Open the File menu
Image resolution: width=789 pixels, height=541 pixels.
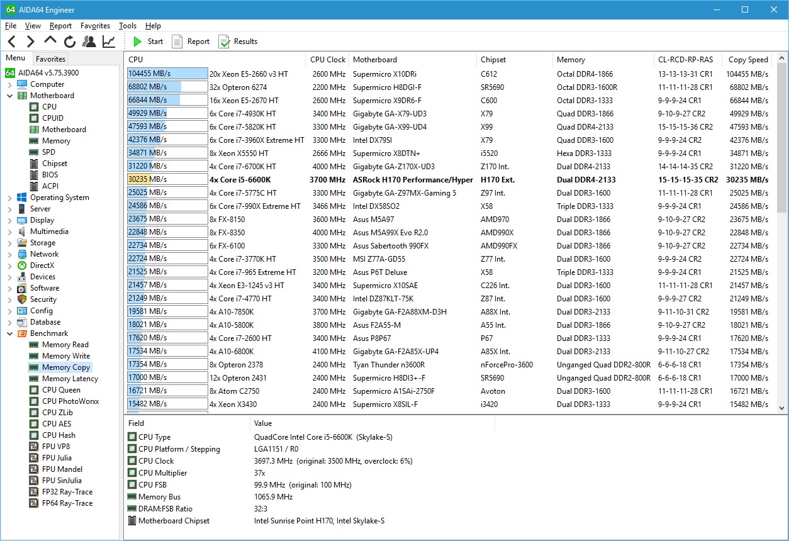[x=11, y=26]
